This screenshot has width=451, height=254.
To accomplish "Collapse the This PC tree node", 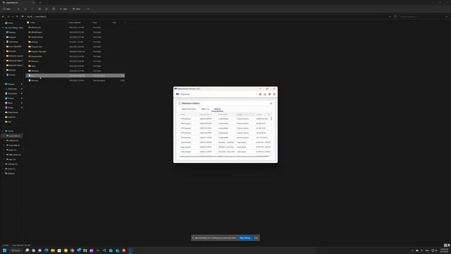I will [3, 131].
